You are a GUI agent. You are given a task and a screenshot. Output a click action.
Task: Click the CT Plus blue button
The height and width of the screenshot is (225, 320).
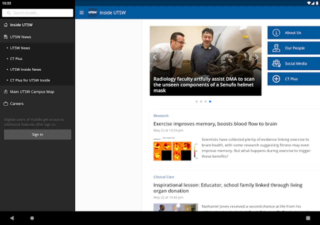coord(294,79)
